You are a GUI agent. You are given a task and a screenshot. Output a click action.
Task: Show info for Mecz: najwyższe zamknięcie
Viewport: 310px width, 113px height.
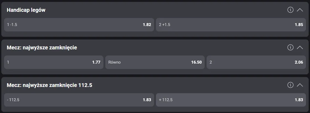tap(290, 48)
